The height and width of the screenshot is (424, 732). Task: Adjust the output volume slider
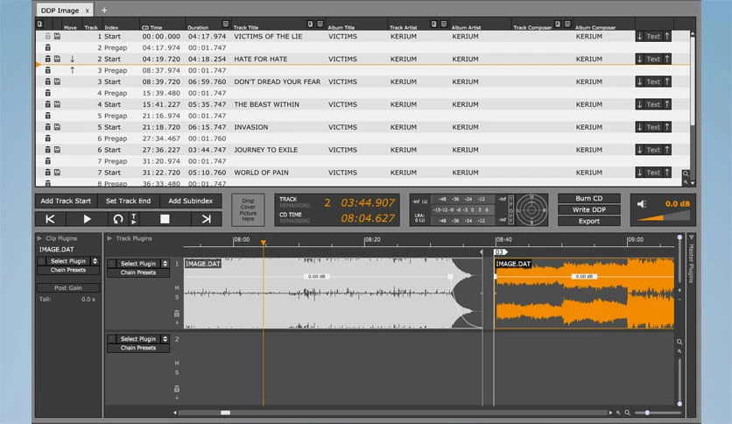[x=664, y=216]
